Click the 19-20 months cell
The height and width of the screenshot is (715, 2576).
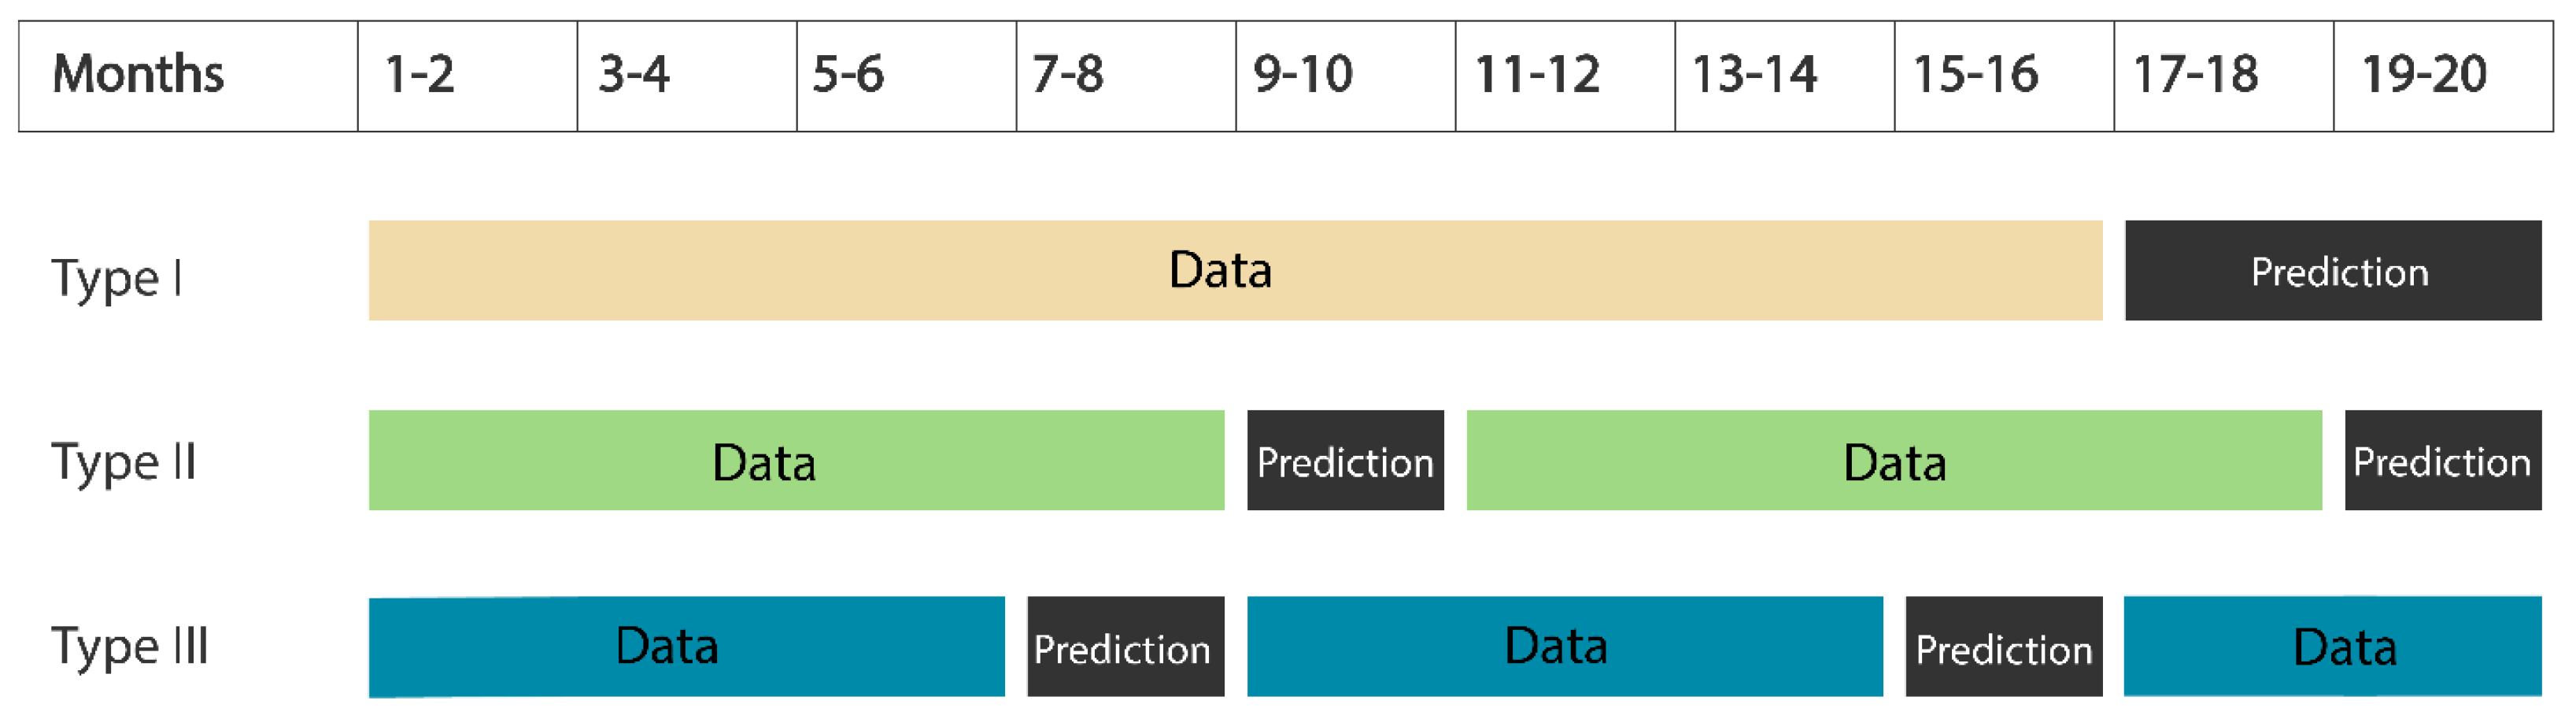tap(2442, 76)
